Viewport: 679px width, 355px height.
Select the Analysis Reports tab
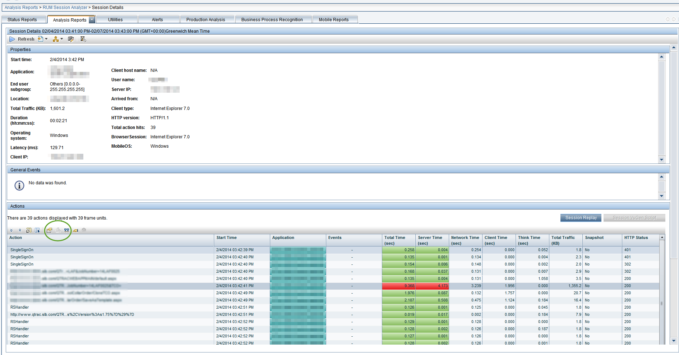coord(70,20)
